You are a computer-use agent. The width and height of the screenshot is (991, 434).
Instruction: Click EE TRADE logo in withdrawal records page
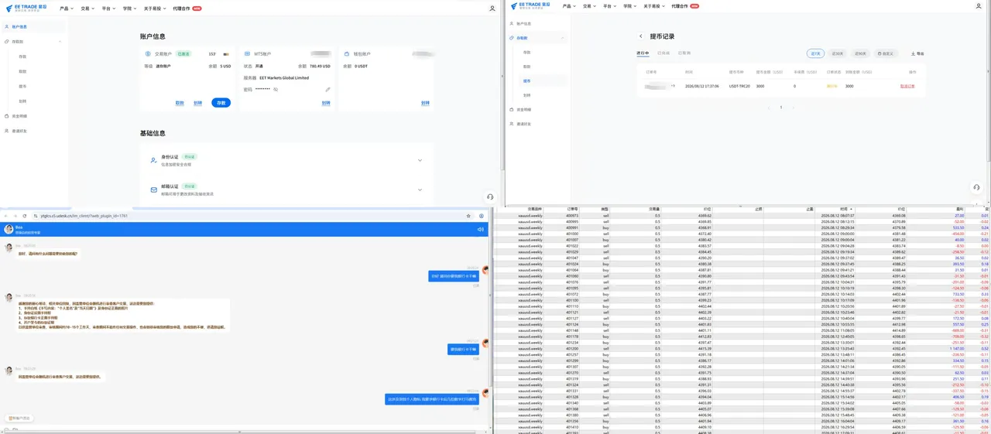coord(530,6)
